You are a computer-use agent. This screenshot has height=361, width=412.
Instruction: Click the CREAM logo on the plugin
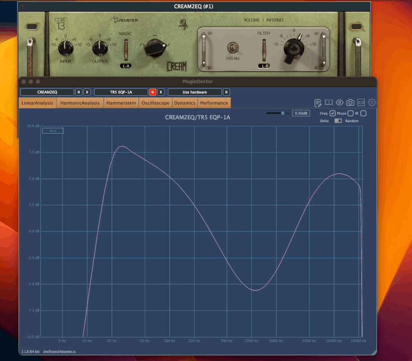(176, 66)
